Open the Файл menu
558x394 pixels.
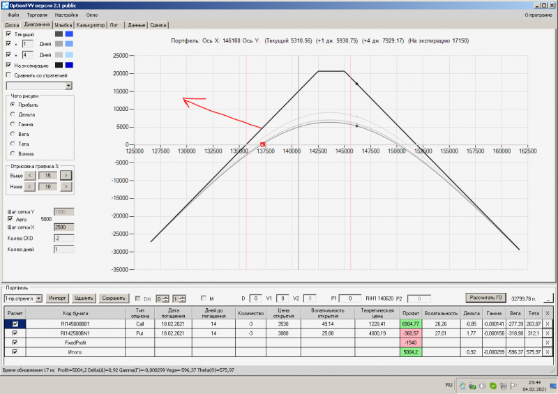point(13,15)
